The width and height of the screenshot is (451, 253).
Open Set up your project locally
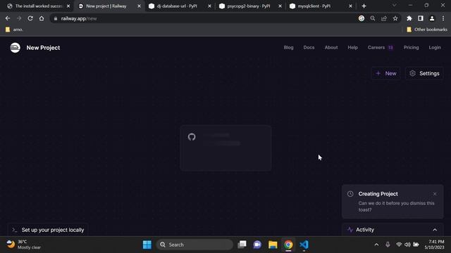pyautogui.click(x=48, y=230)
